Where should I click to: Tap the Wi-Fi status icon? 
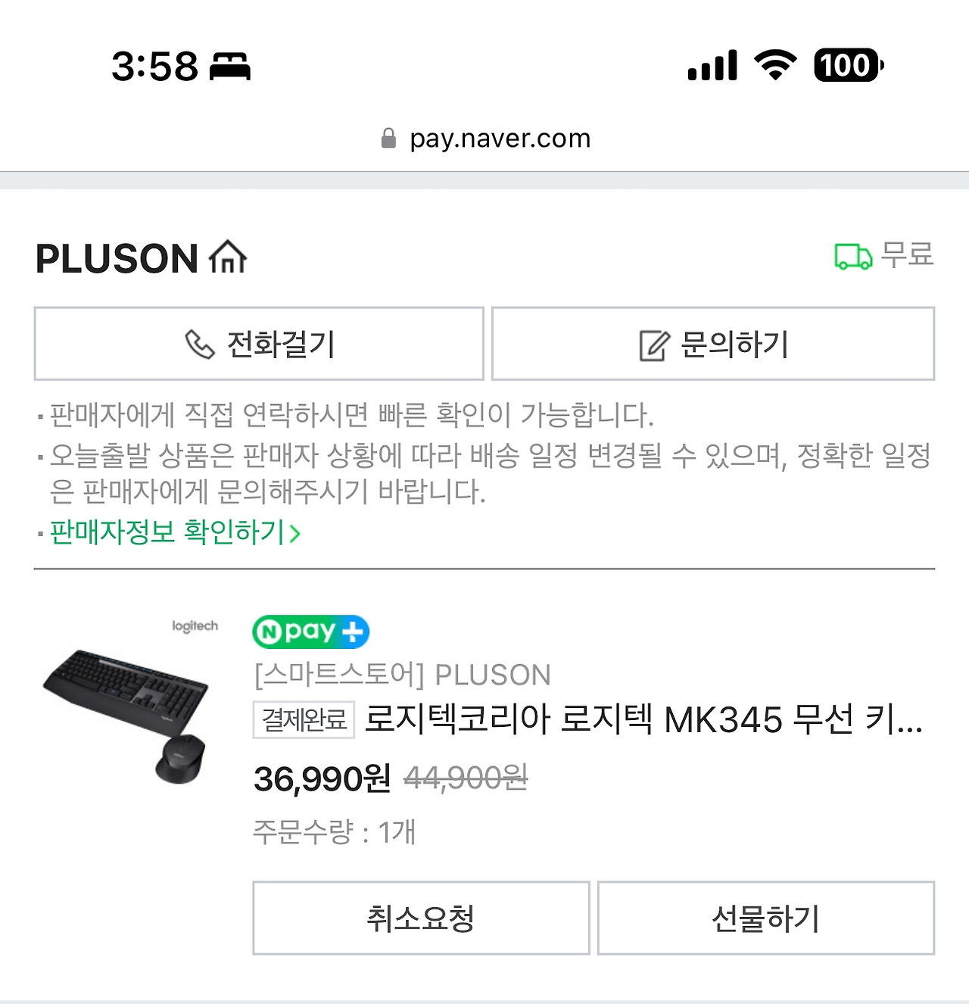point(775,65)
